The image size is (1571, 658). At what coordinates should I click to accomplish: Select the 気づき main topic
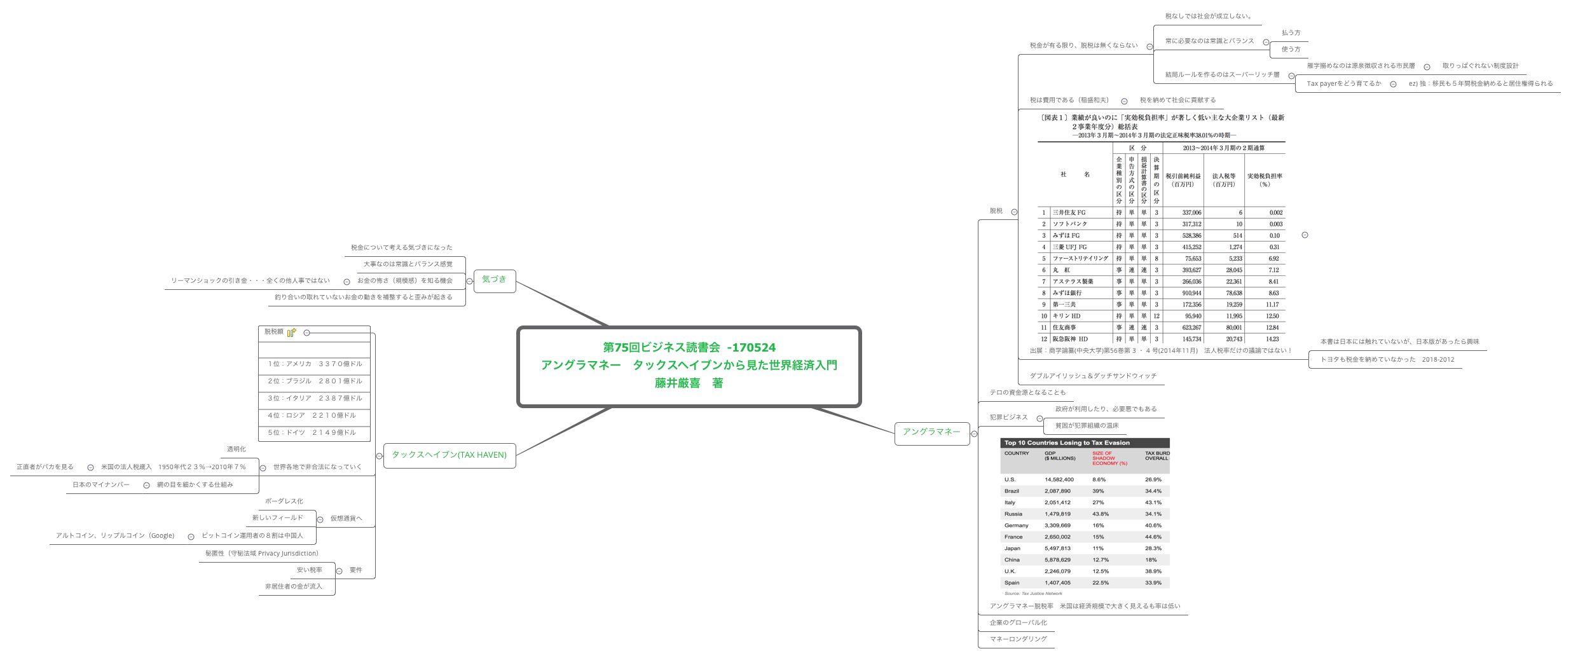click(494, 280)
